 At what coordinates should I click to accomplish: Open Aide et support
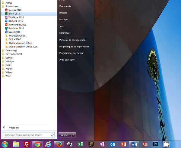[67, 60]
